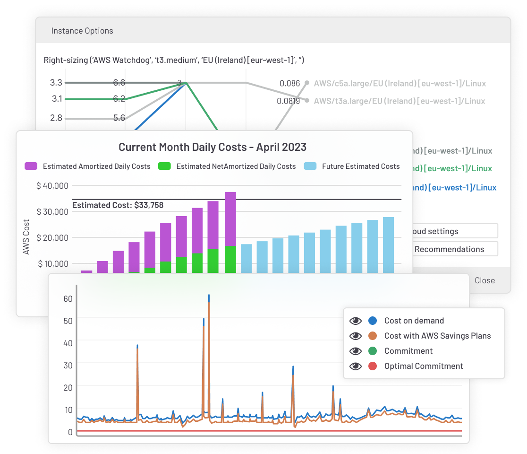This screenshot has width=527, height=454.
Task: Open Recommendations
Action: 449,249
